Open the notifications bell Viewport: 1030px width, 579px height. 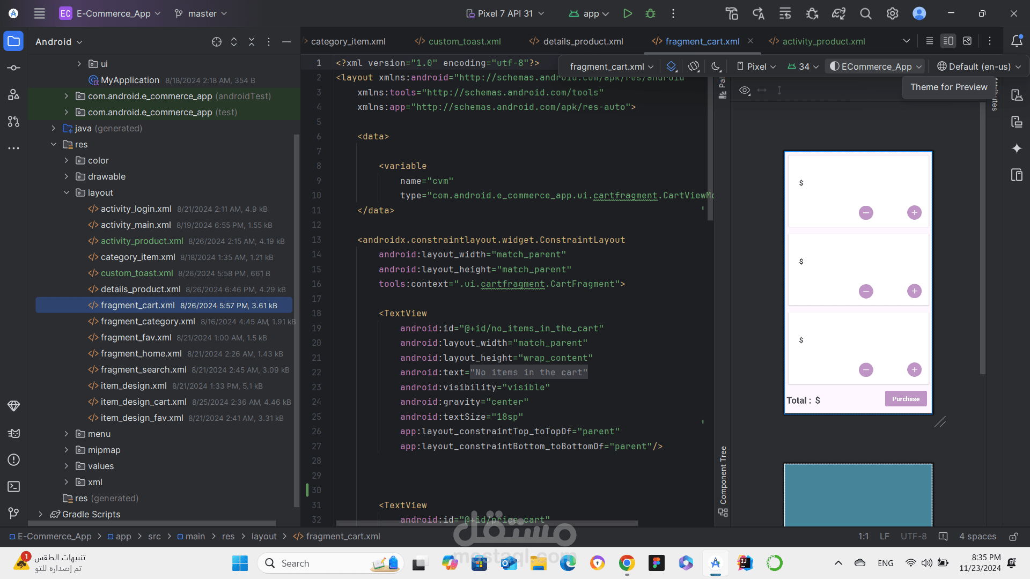(x=1017, y=41)
